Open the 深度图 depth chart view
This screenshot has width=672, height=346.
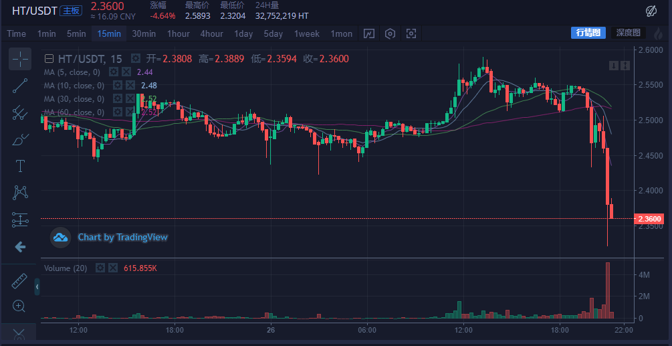click(x=629, y=33)
